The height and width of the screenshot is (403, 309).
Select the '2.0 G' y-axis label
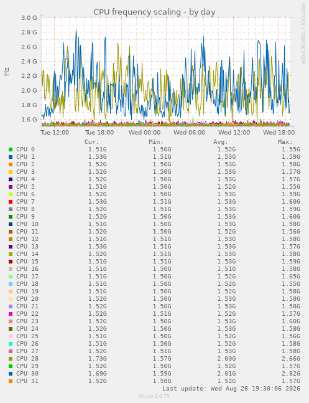(x=29, y=90)
